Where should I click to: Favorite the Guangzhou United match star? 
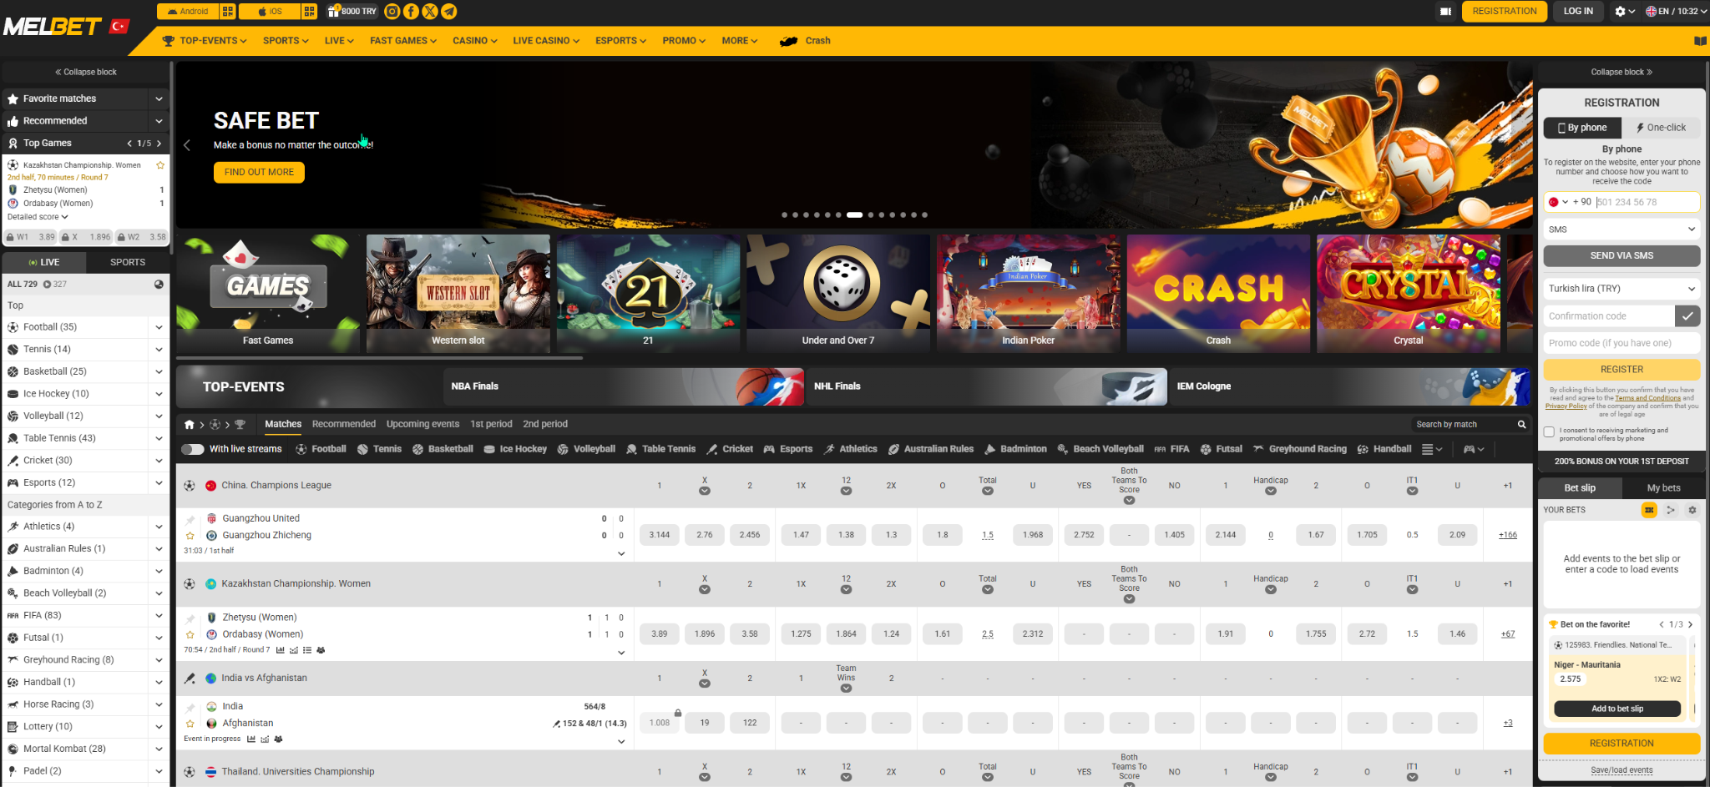click(x=190, y=536)
